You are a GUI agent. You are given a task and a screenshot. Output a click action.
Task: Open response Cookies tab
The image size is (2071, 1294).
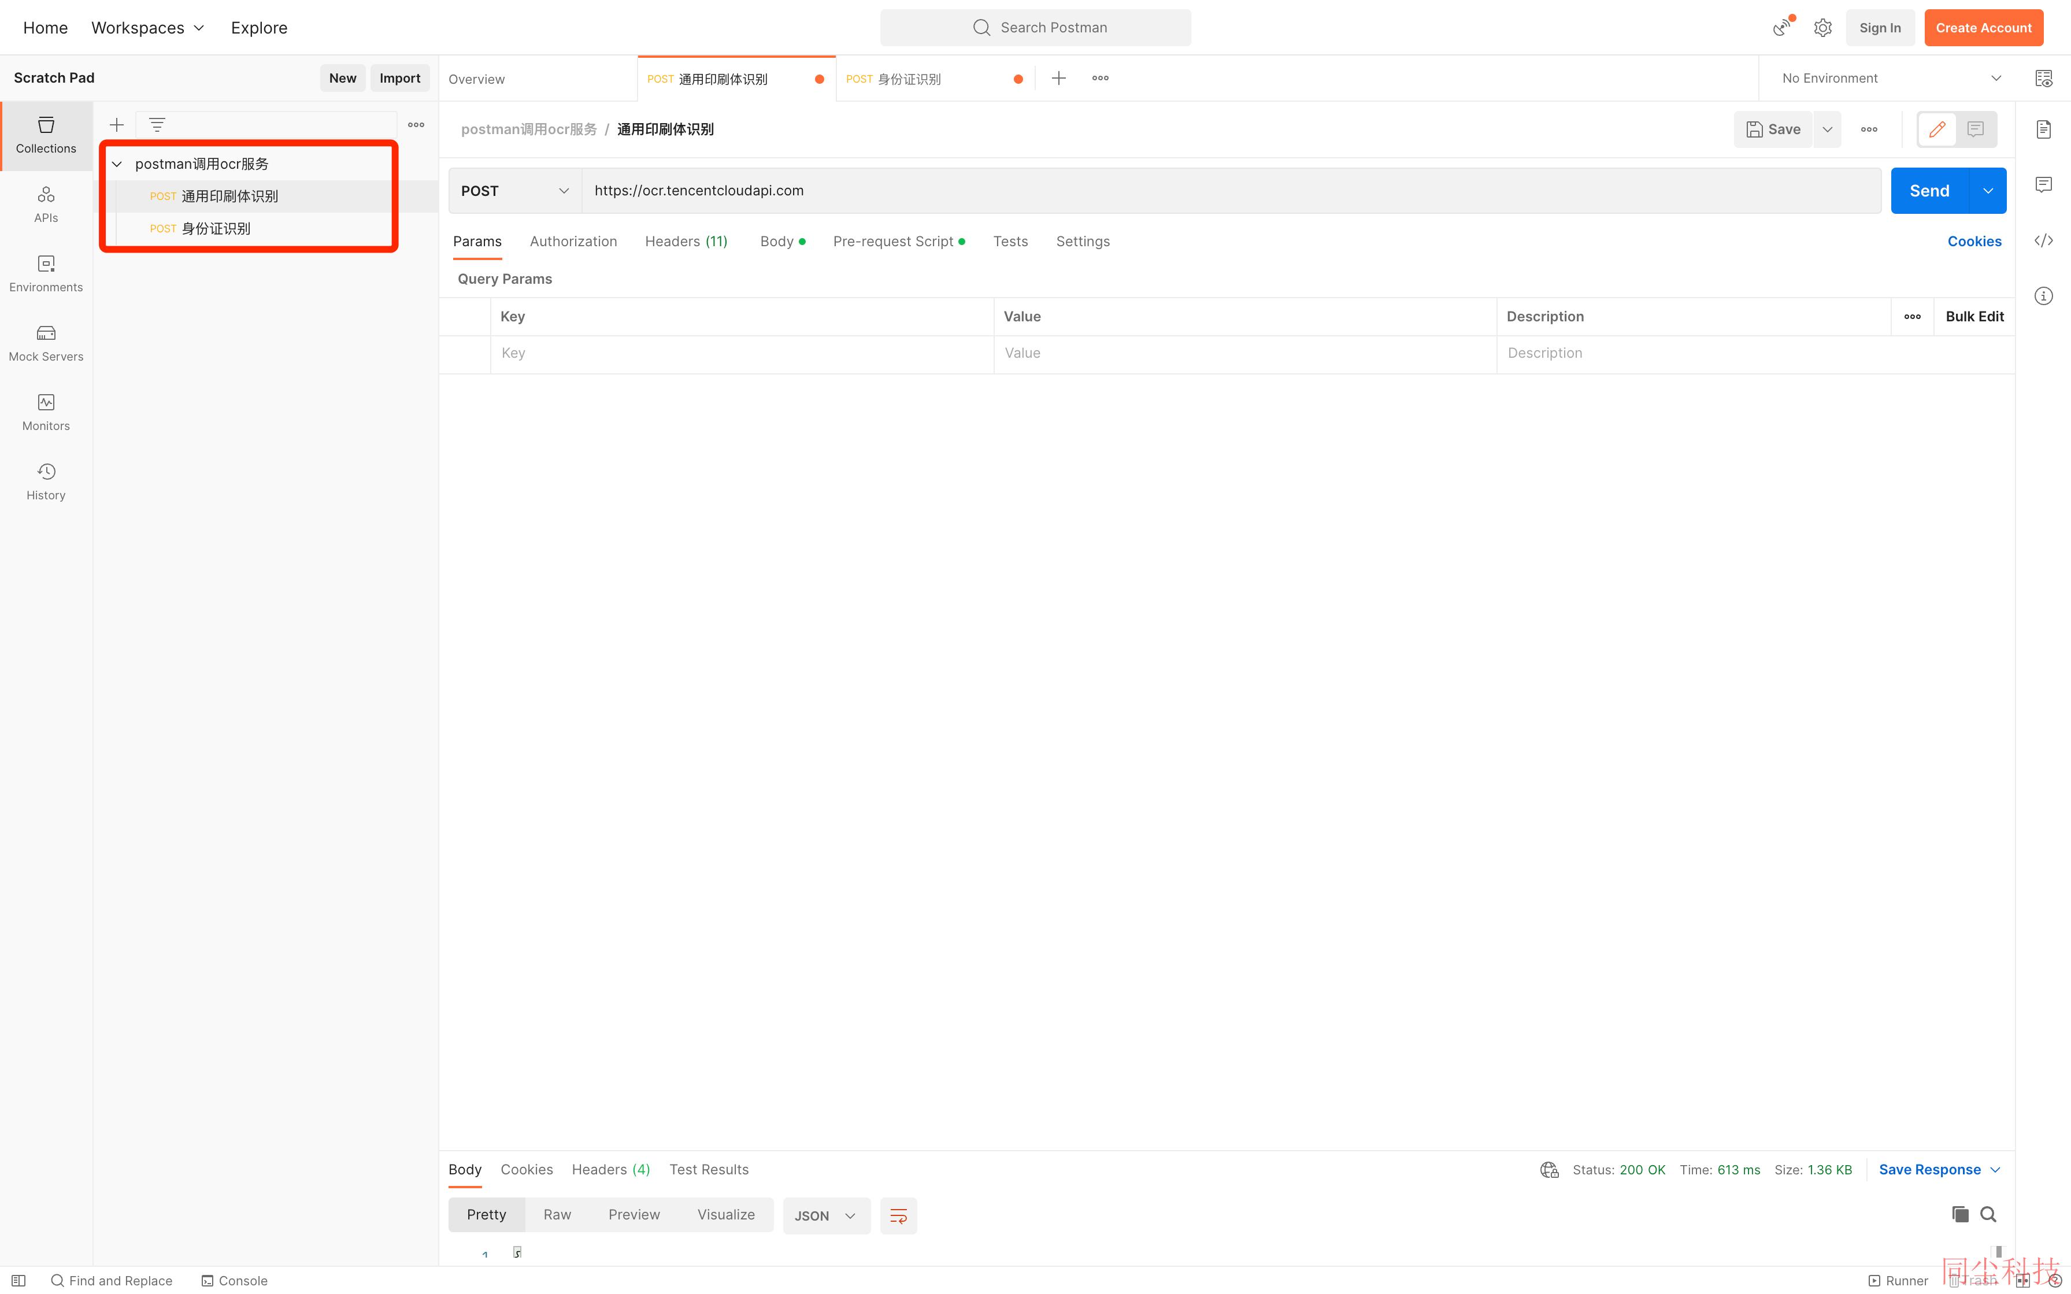[527, 1170]
